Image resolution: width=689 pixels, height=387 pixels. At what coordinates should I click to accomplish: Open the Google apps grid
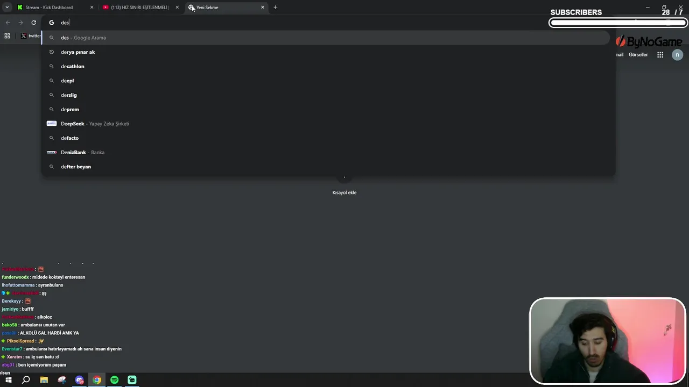(660, 55)
